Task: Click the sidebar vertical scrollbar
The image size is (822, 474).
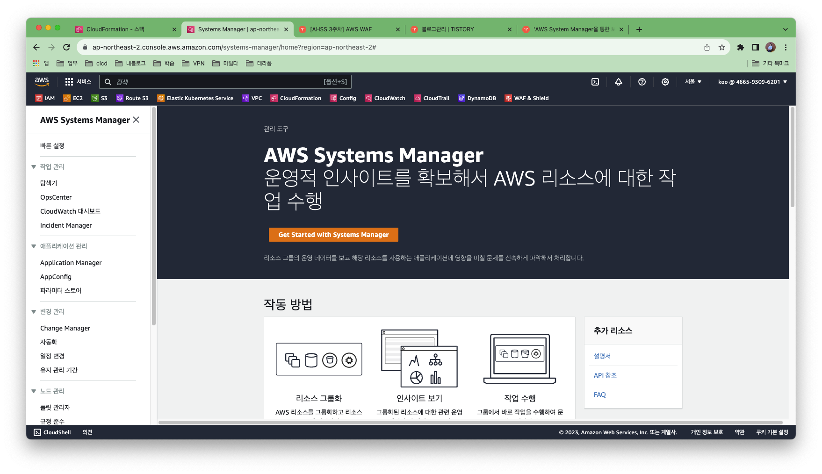Action: [x=154, y=216]
